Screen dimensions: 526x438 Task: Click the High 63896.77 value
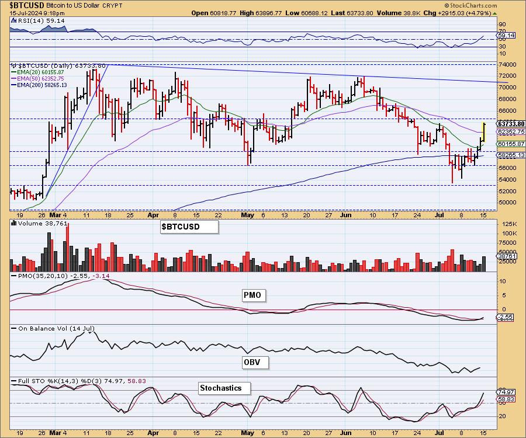[261, 13]
